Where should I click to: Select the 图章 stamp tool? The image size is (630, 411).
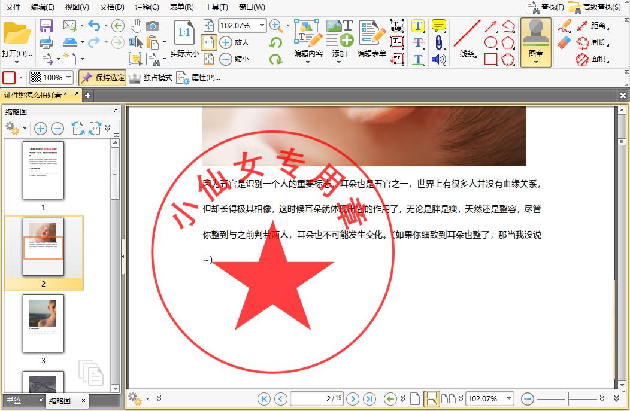[535, 42]
